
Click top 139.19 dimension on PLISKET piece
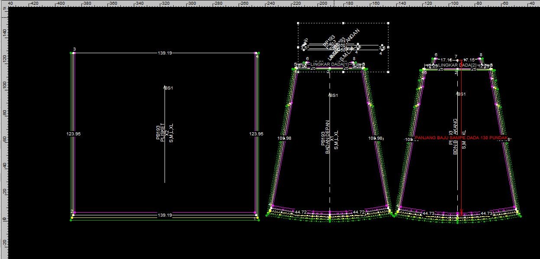point(165,53)
